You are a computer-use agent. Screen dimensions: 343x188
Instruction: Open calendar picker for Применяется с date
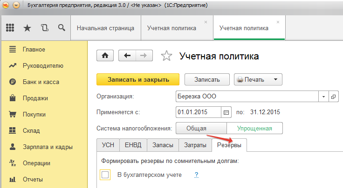pos(226,112)
